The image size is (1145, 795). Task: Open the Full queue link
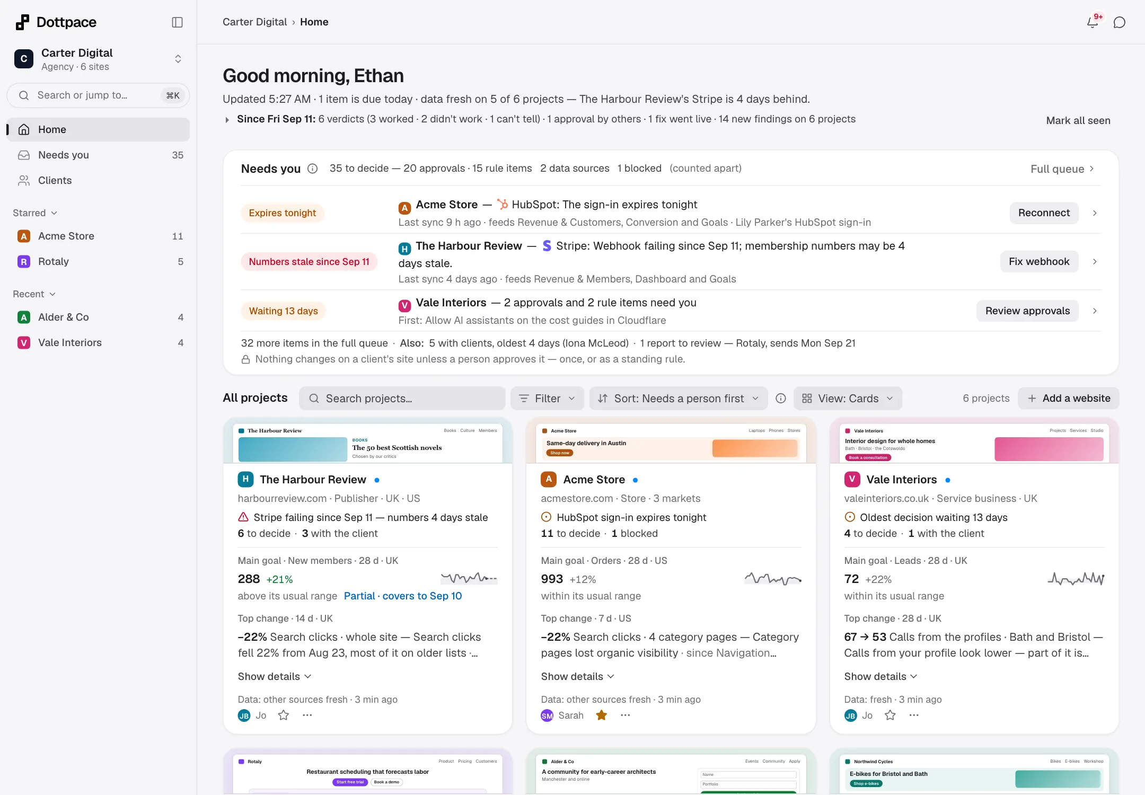coord(1062,169)
